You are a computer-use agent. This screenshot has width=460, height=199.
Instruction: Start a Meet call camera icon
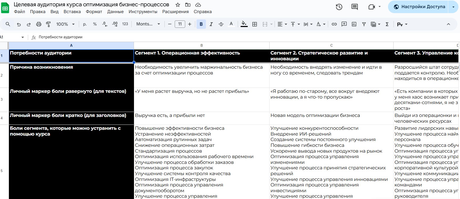pyautogui.click(x=371, y=7)
